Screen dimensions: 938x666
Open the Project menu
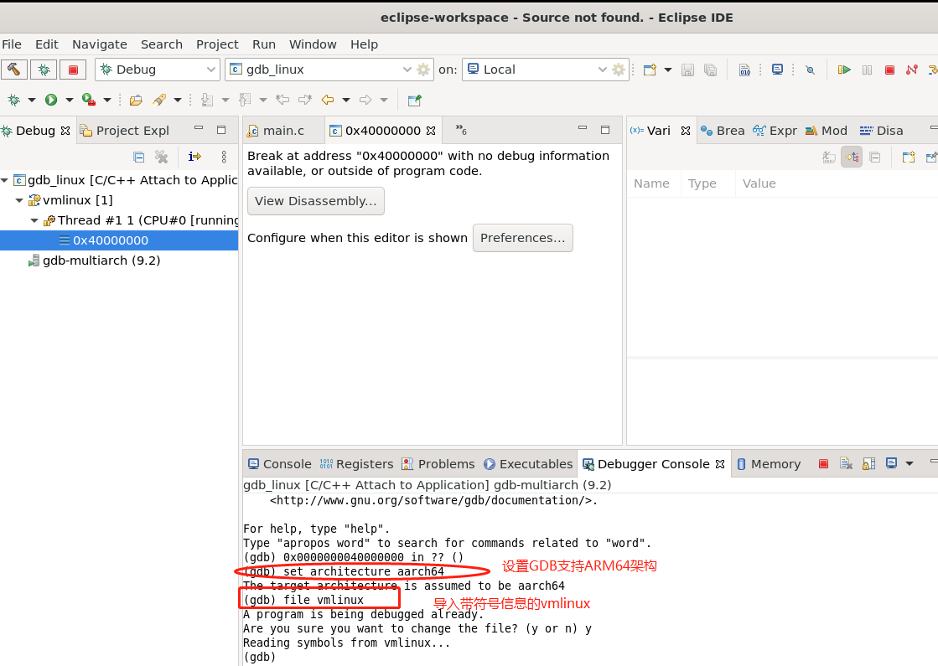[217, 44]
